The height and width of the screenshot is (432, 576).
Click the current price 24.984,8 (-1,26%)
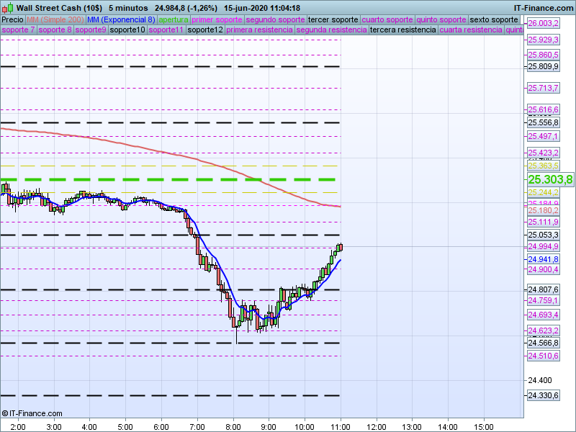pos(186,8)
